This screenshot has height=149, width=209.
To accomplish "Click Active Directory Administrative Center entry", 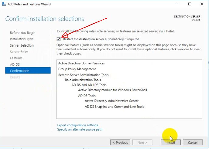I will click(111, 101).
